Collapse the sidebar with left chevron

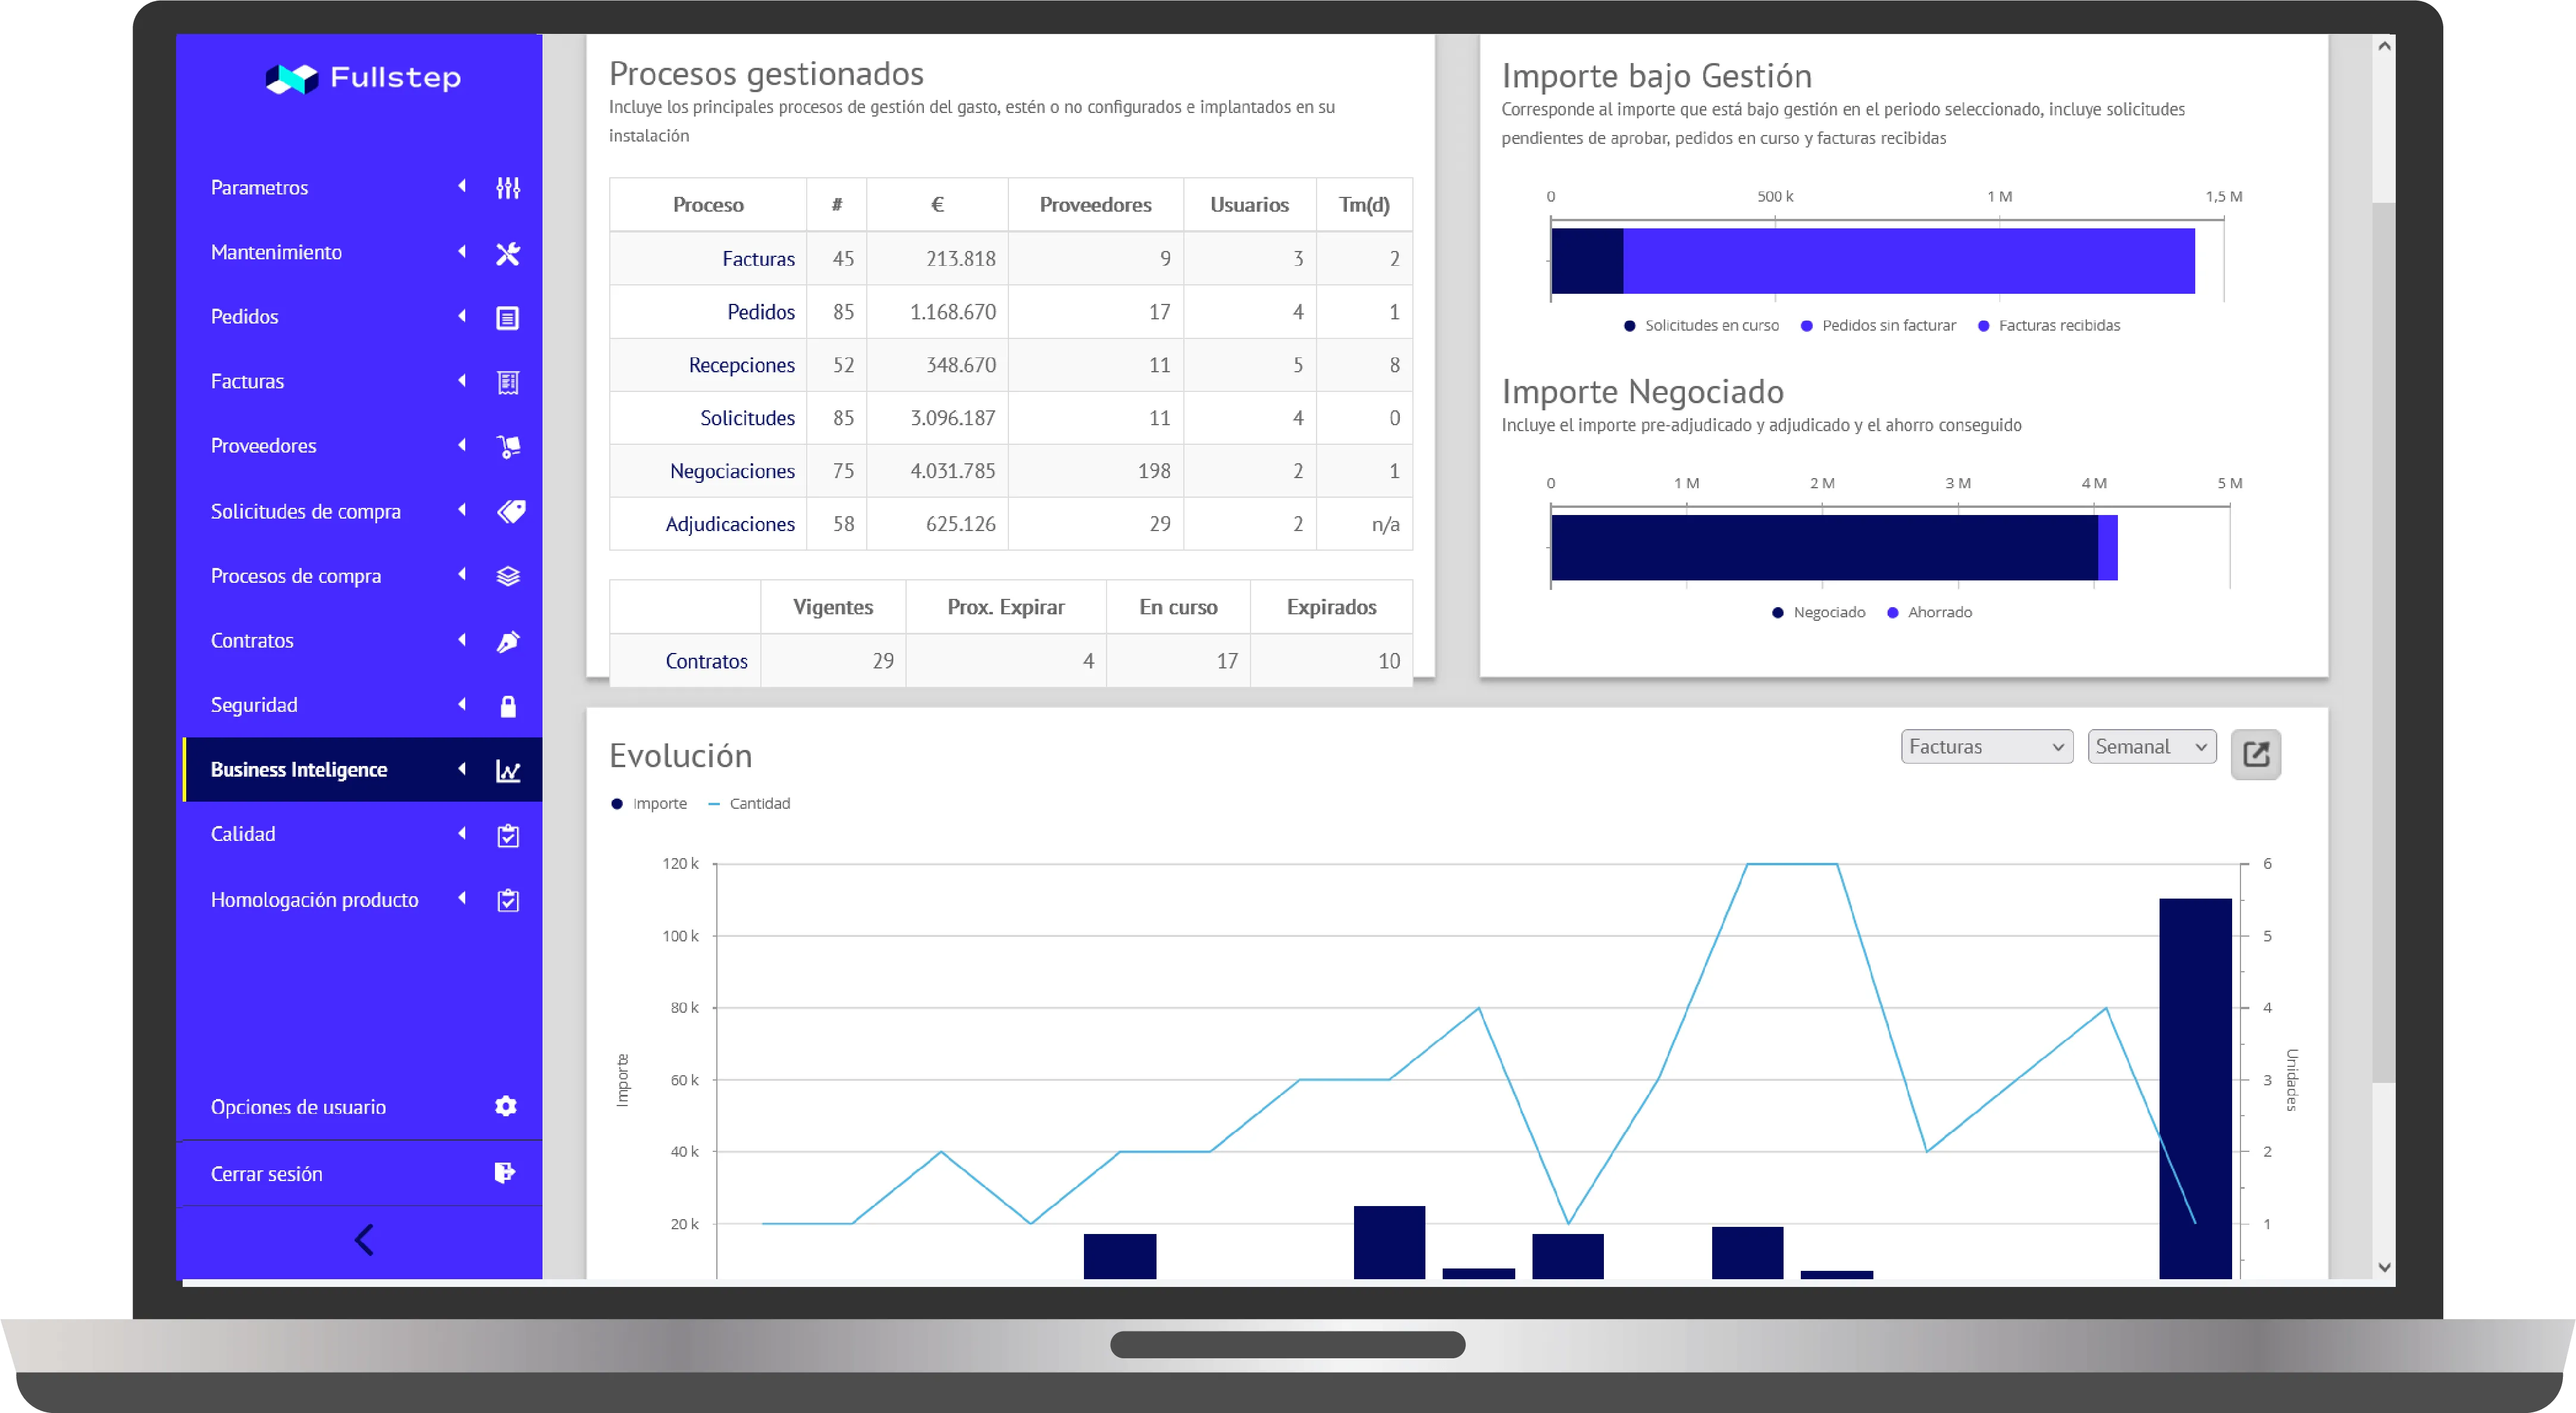pos(364,1240)
